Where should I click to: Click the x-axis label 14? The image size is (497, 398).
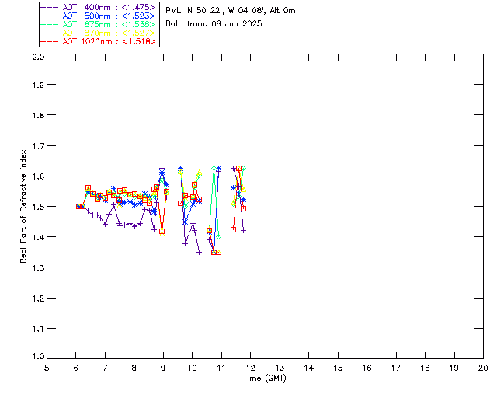tap(309, 368)
